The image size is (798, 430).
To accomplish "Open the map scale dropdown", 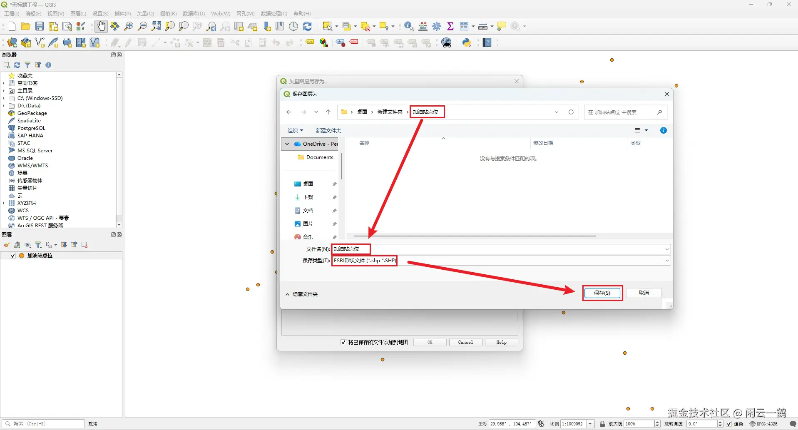I will coord(590,424).
